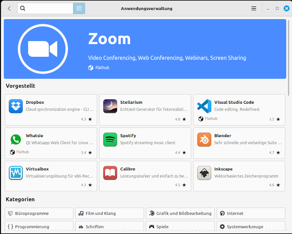Image resolution: width=292 pixels, height=234 pixels.
Task: Click the star rating on the Stellarium card
Action: (184, 119)
